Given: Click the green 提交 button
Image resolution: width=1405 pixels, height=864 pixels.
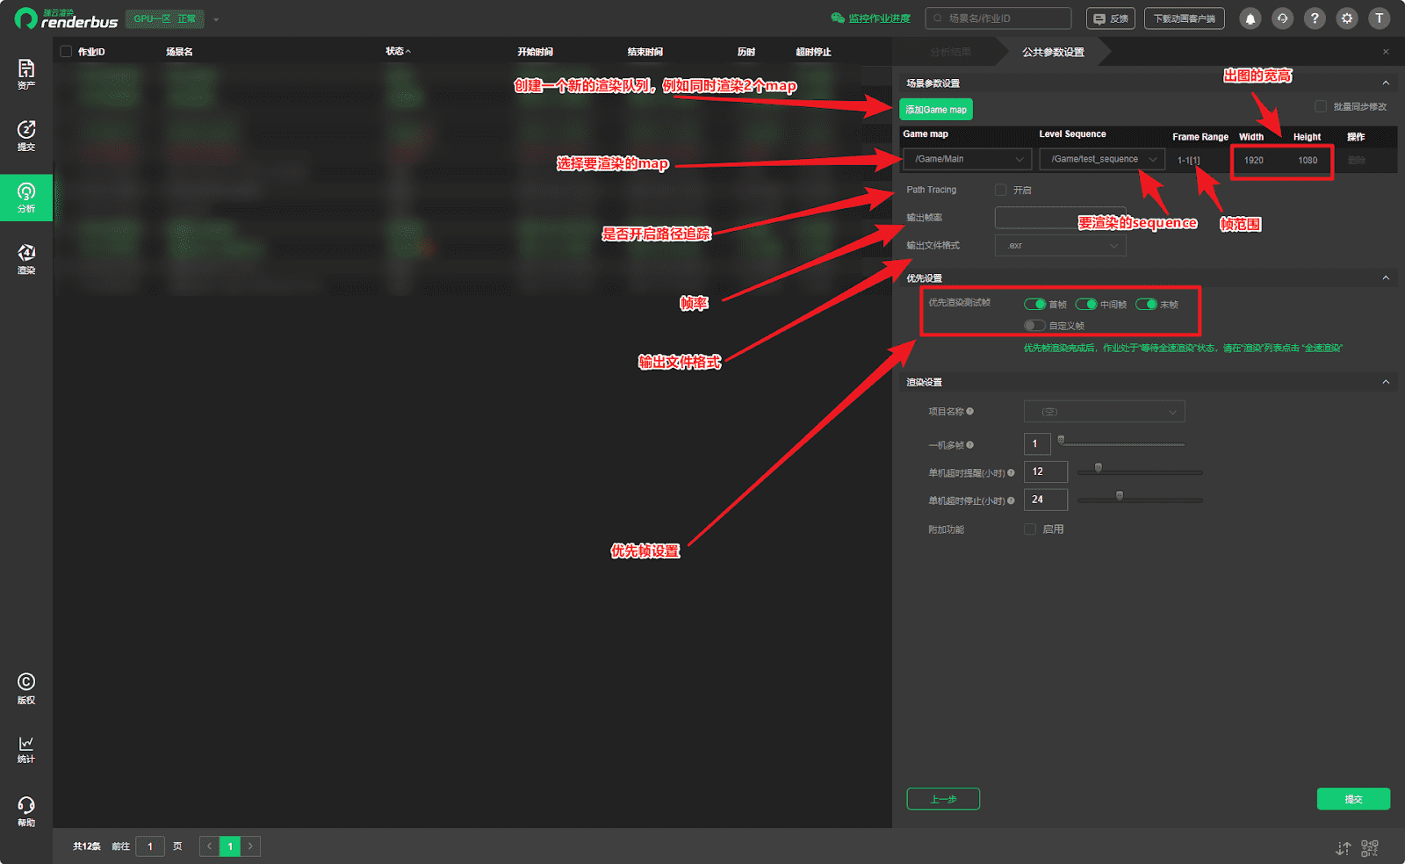Looking at the screenshot, I should [1353, 799].
